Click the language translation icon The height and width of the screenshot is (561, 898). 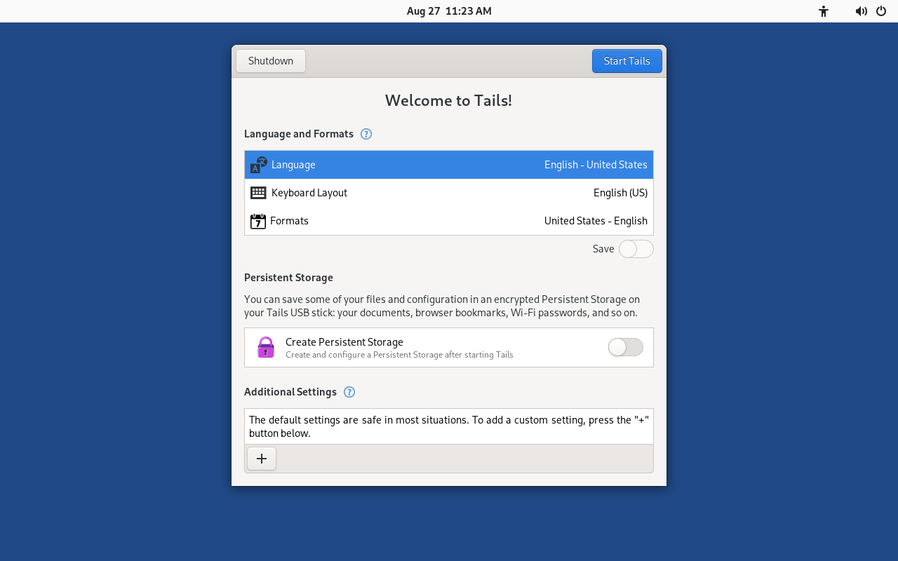(x=259, y=165)
